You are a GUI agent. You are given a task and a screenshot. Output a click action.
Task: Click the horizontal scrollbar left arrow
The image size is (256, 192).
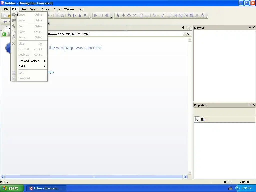click(2, 177)
